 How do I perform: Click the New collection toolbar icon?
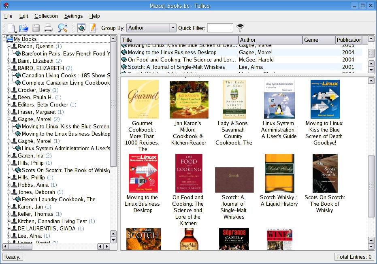[x=11, y=28]
